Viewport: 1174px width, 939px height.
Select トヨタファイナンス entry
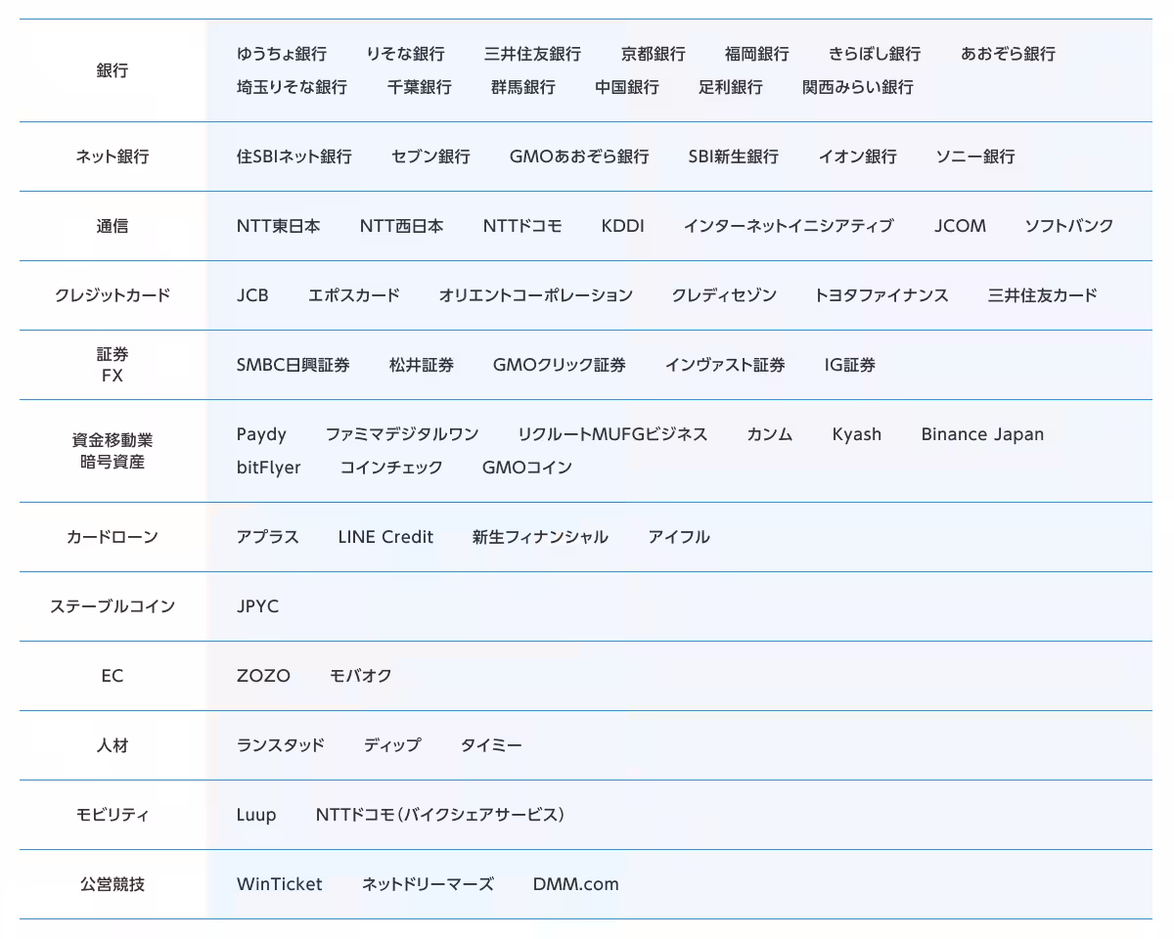[881, 295]
